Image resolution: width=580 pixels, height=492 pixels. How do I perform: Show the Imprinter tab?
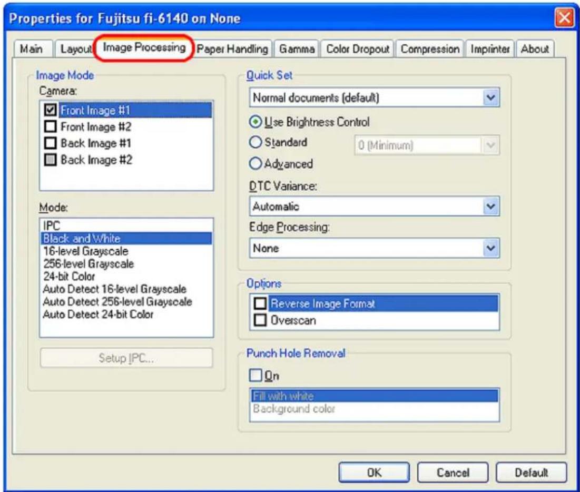click(490, 49)
